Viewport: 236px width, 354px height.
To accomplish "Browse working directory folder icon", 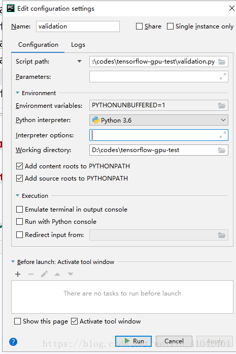I will pyautogui.click(x=222, y=150).
